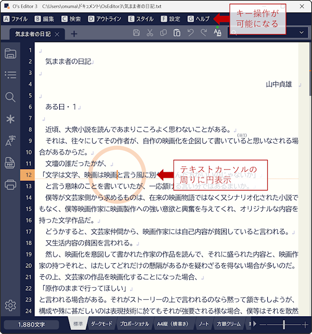Open the スタイル menu
This screenshot has width=312, height=334.
[140, 19]
